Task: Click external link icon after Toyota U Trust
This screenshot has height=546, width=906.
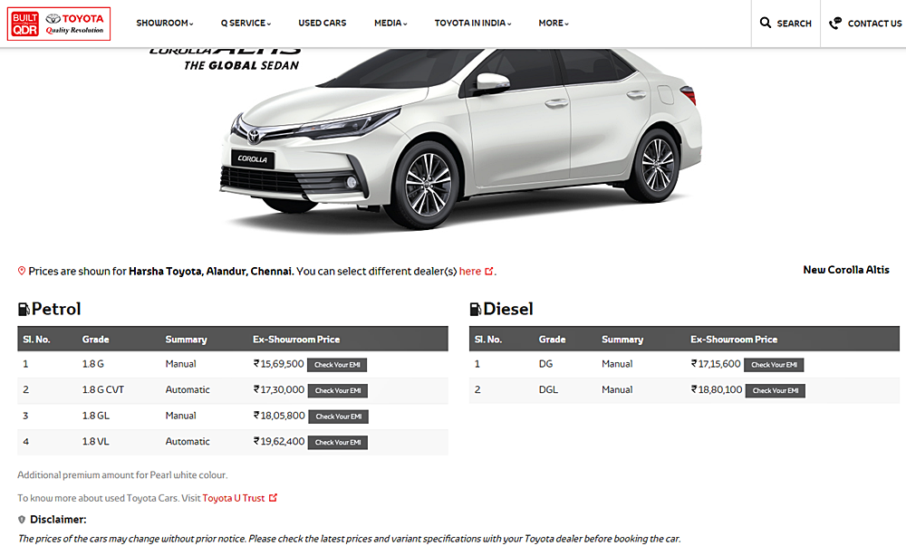Action: click(273, 497)
